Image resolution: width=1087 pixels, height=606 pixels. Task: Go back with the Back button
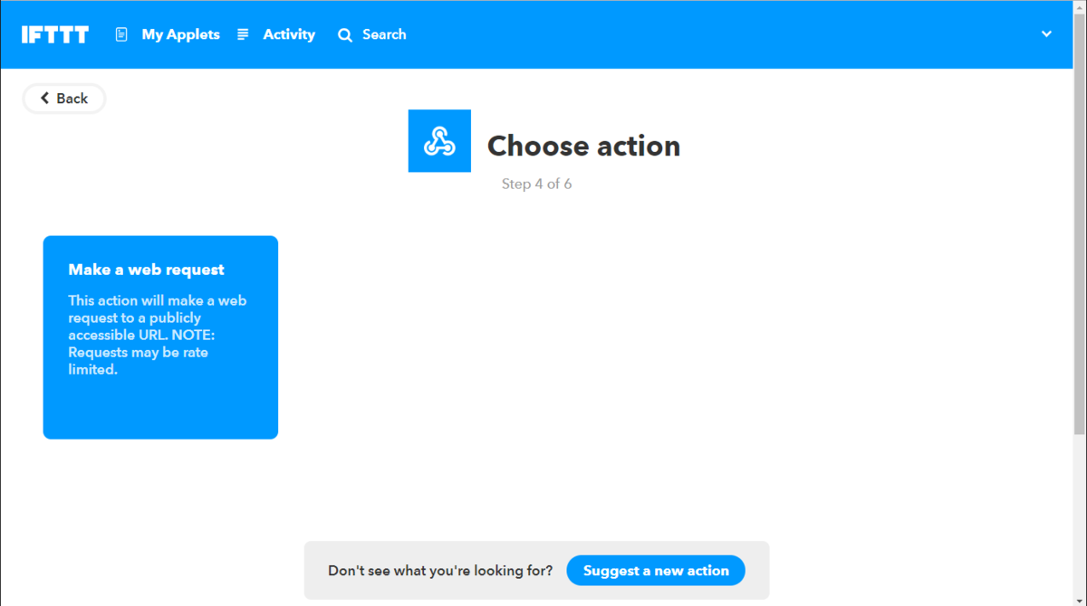[x=64, y=99]
